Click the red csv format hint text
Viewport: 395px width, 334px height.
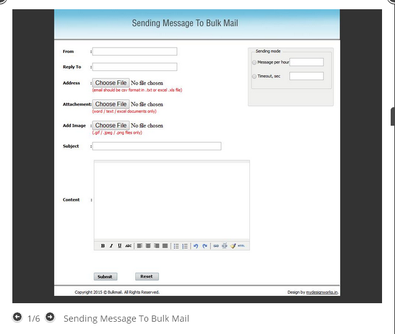137,90
